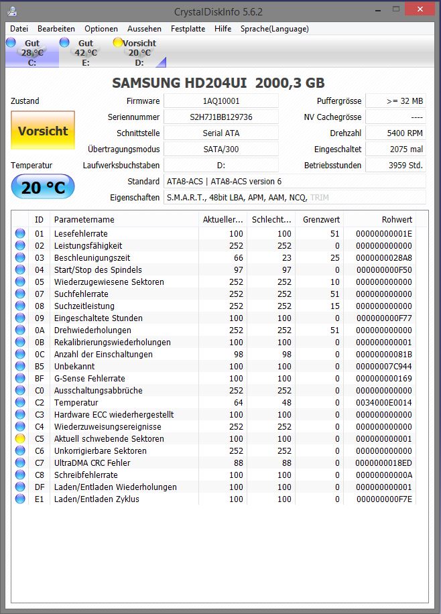441x614 pixels.
Task: Click the status orb for Lesefehlerrate row
Action: pyautogui.click(x=20, y=233)
